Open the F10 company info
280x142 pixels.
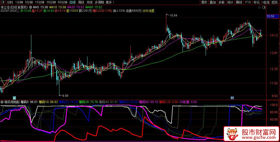(x=248, y=2)
